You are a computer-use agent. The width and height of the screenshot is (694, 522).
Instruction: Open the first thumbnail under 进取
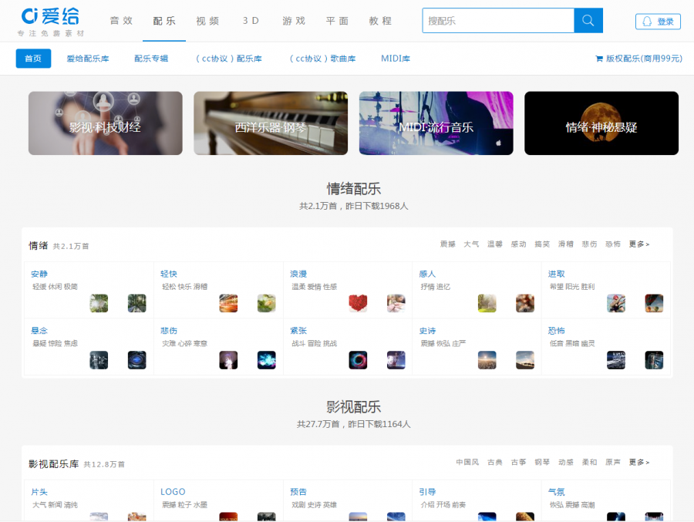pyautogui.click(x=616, y=303)
